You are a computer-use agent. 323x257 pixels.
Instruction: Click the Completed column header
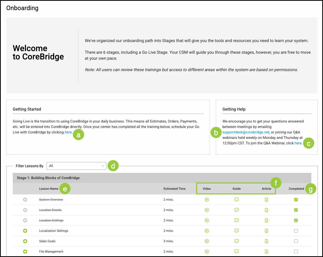[x=296, y=189]
